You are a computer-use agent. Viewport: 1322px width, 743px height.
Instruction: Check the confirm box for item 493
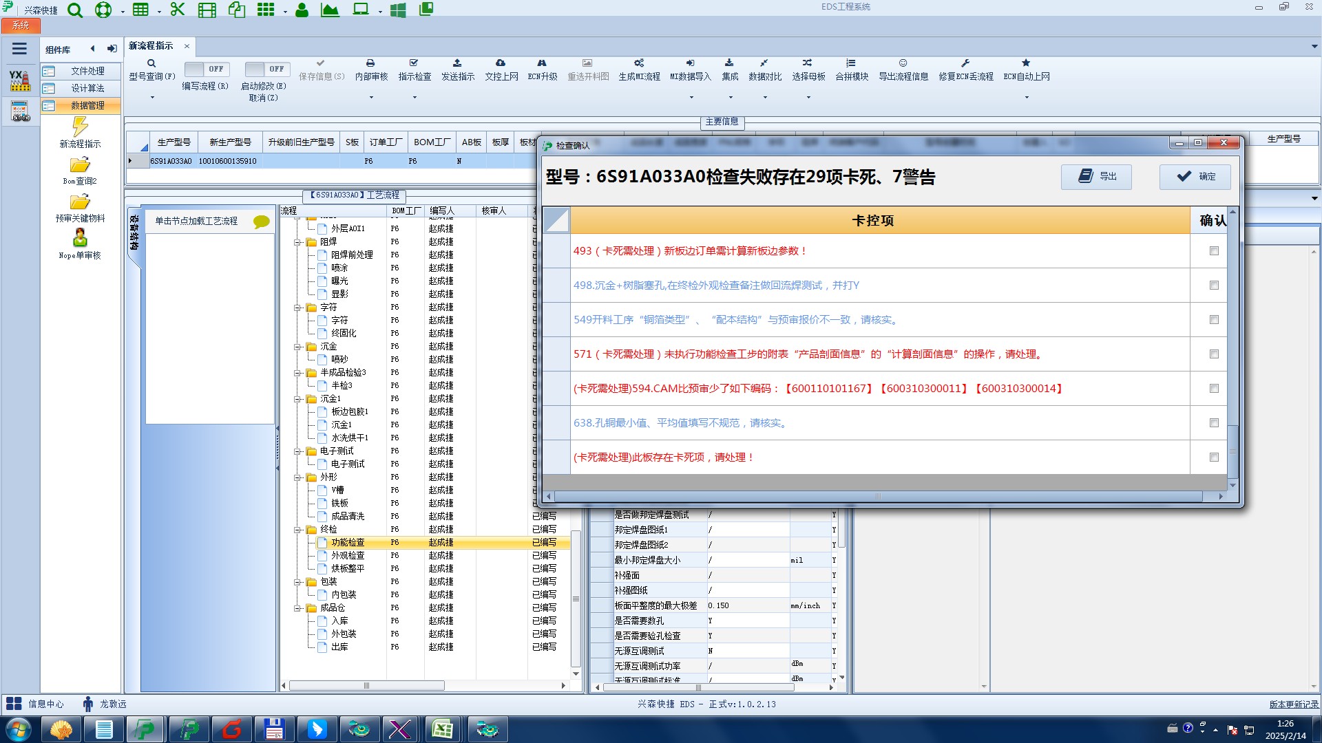pyautogui.click(x=1214, y=251)
